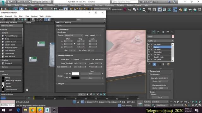This screenshot has width=202, height=113.
Task: Open the Create command panel tab
Action: 149,32
